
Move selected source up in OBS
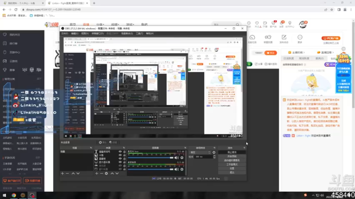[112, 173]
